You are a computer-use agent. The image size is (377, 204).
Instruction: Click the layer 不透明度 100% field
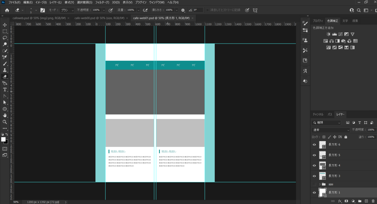point(371,130)
